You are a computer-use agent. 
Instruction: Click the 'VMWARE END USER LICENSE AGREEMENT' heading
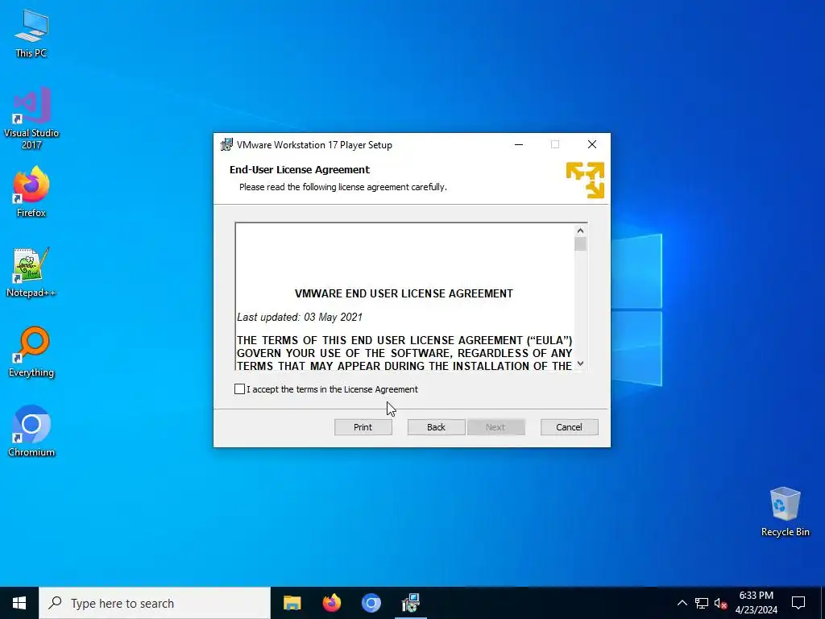404,293
